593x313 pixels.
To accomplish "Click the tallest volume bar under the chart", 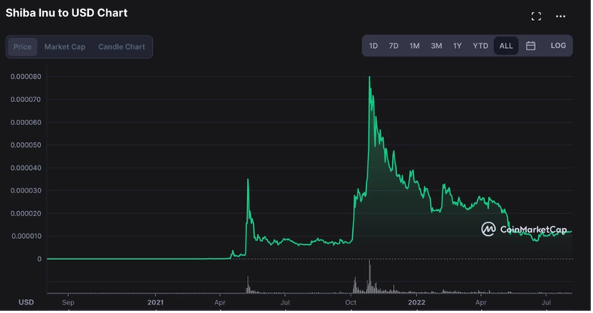I will pos(370,276).
